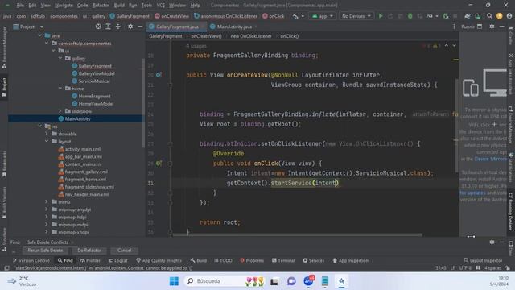Expand the mipmap-anydpi folder
Image resolution: width=515 pixels, height=290 pixels.
tap(47, 209)
